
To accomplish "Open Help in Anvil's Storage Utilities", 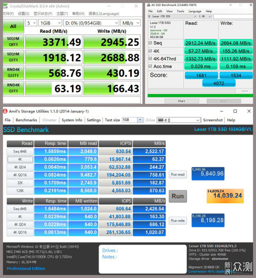I will [x=231, y=120].
